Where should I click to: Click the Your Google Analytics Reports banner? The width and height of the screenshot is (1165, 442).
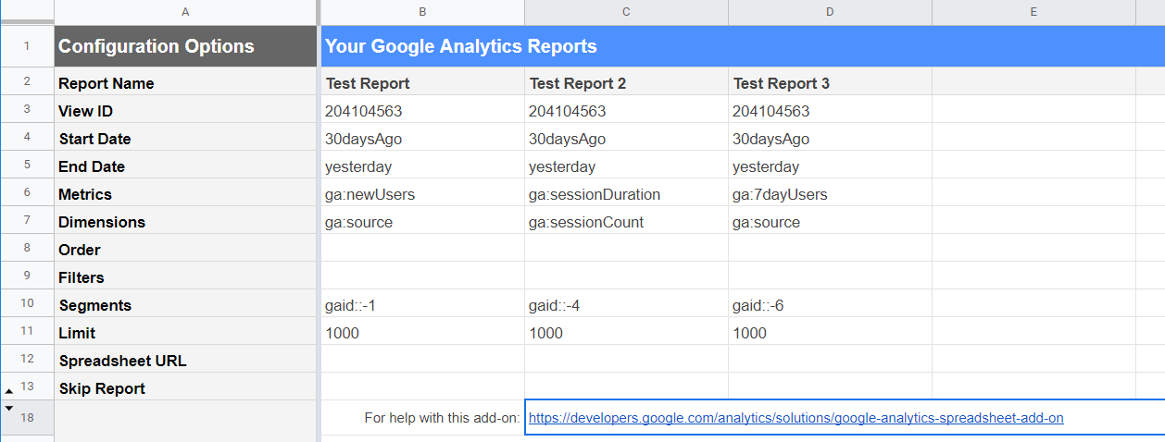click(x=741, y=46)
